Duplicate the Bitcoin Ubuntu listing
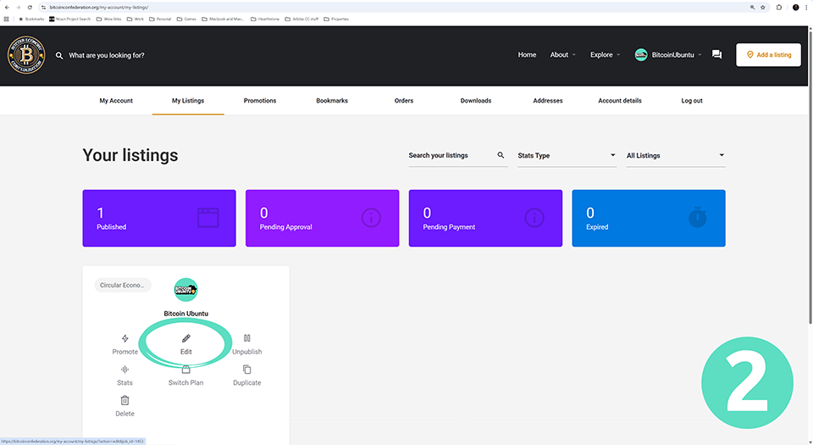This screenshot has width=813, height=445. pyautogui.click(x=247, y=370)
